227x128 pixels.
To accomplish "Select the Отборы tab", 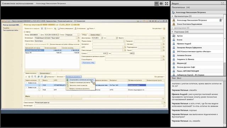I will pyautogui.click(x=84, y=35).
